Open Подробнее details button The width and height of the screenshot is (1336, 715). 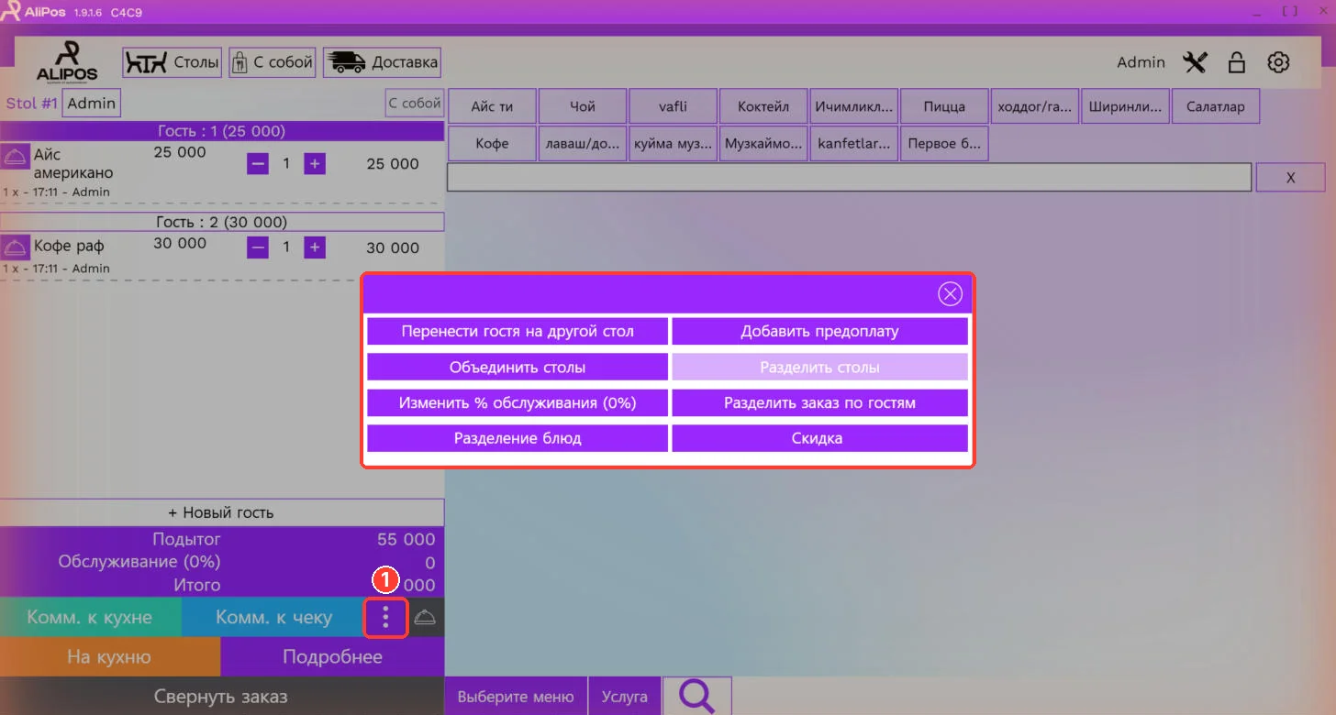pos(332,656)
